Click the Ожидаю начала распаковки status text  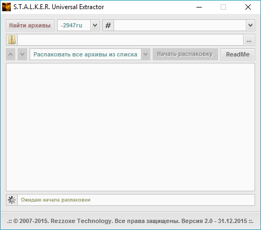(55, 200)
